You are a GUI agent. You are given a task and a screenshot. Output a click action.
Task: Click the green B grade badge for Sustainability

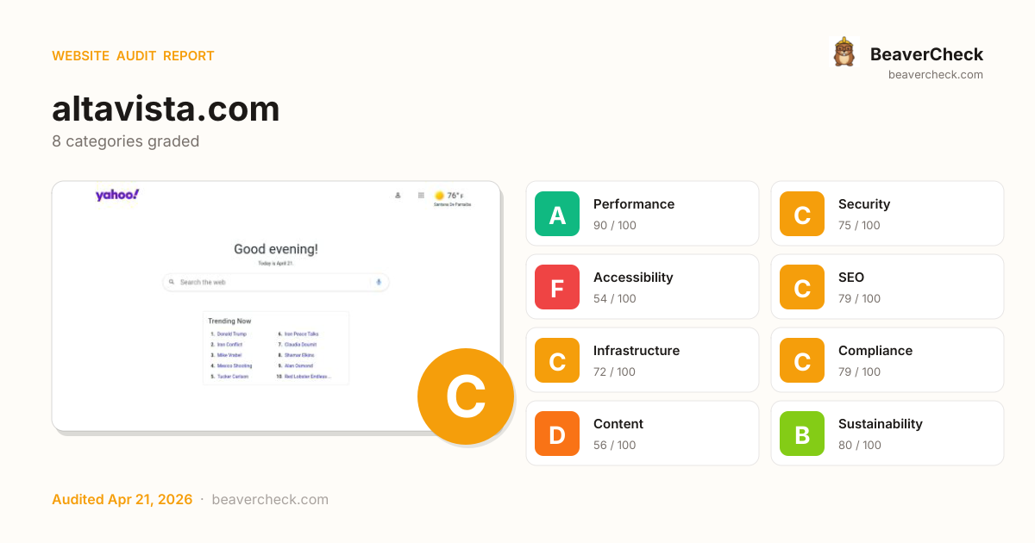(802, 434)
